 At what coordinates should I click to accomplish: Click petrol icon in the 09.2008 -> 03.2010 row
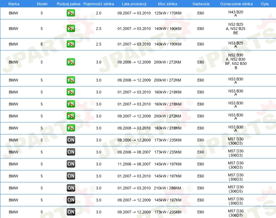coord(71,128)
